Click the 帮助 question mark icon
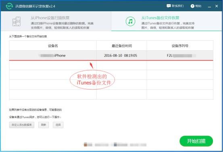The width and height of the screenshot is (223, 152). pyautogui.click(x=192, y=6)
